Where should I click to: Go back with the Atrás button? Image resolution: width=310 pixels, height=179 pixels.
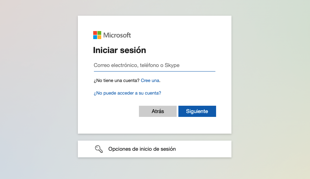coord(157,111)
